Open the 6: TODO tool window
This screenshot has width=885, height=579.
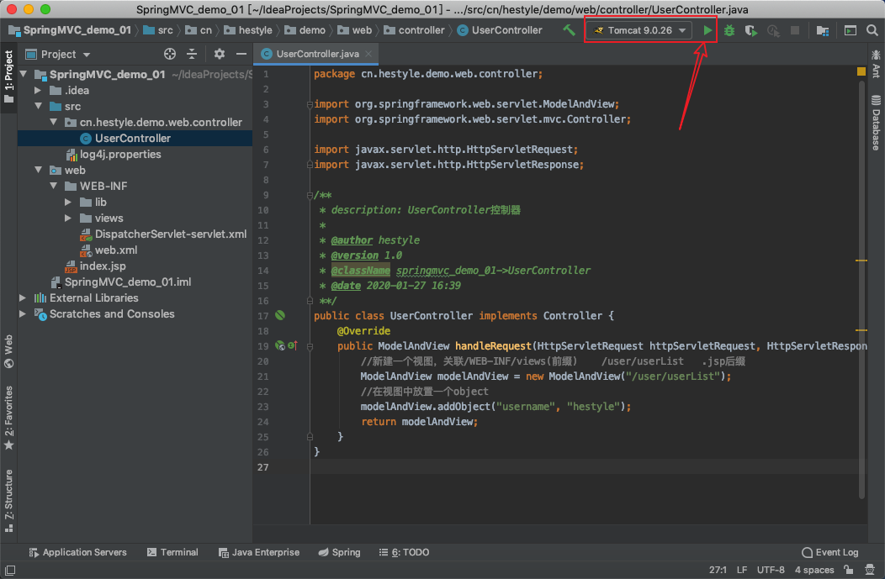[x=404, y=552]
